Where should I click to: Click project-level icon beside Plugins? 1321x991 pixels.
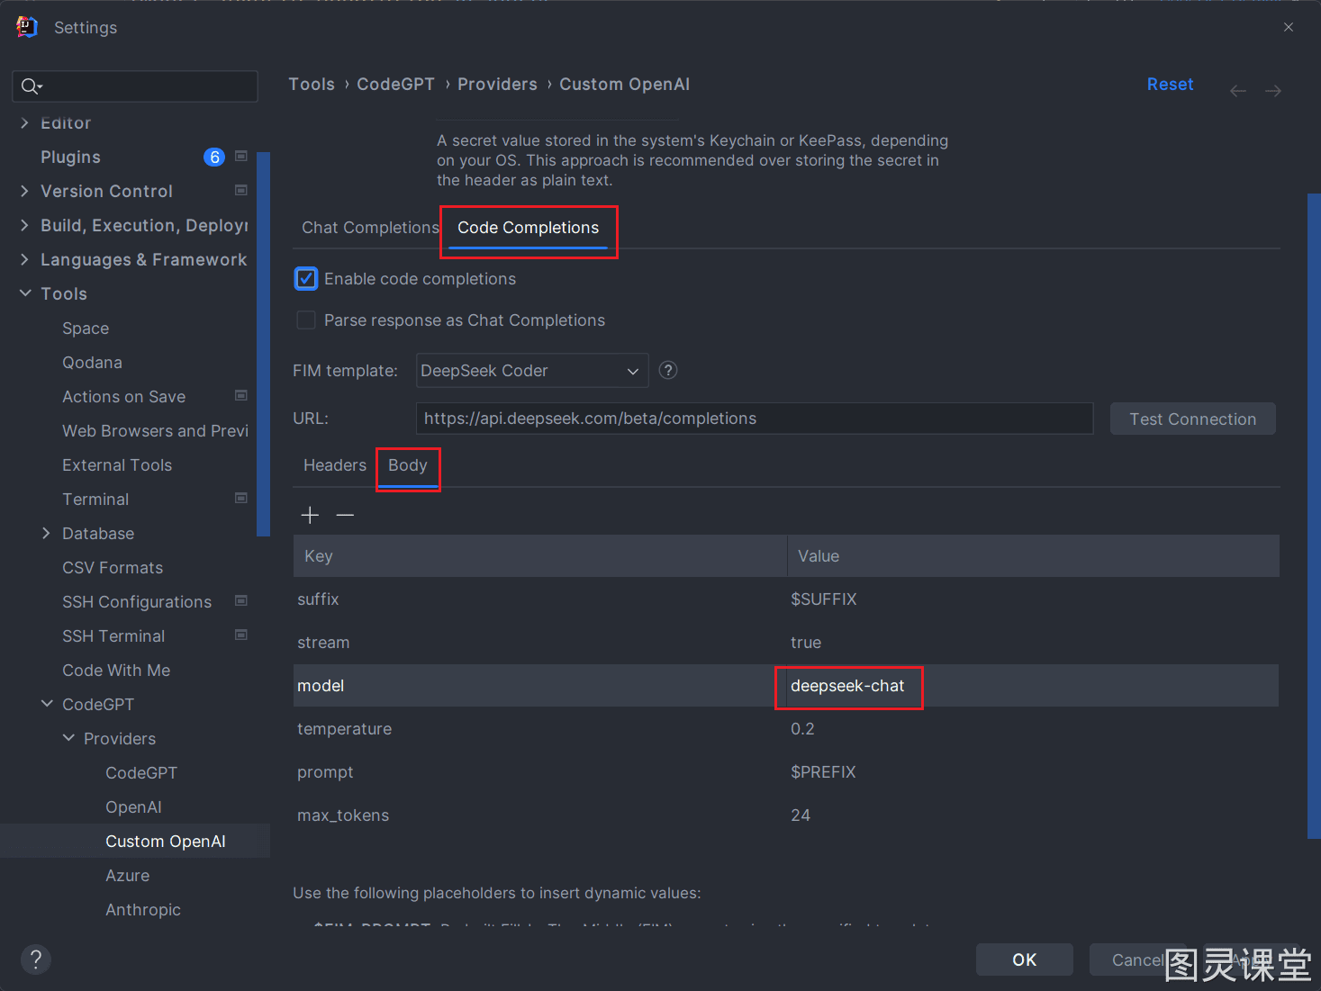tap(241, 156)
